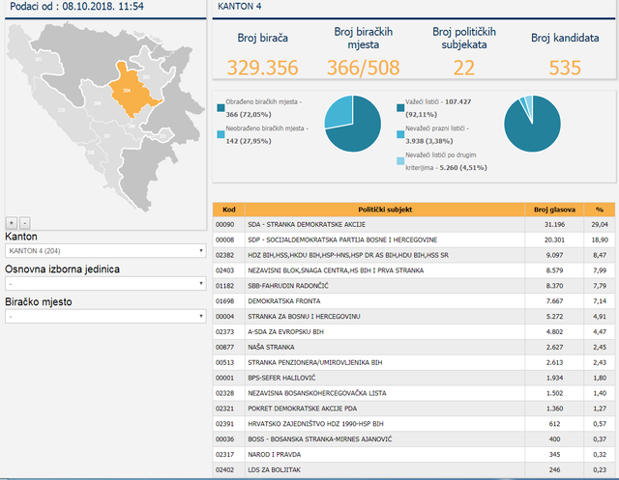This screenshot has width=619, height=480.
Task: Click percentage value 29,04
Action: coord(600,225)
